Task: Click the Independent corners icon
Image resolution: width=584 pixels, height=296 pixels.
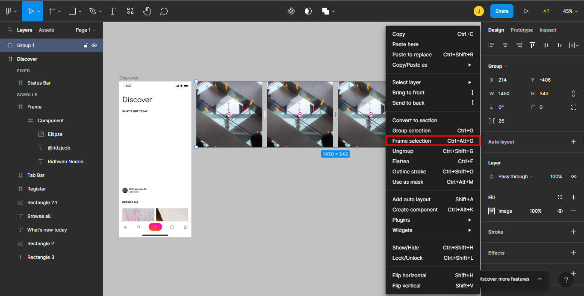Action: point(574,107)
